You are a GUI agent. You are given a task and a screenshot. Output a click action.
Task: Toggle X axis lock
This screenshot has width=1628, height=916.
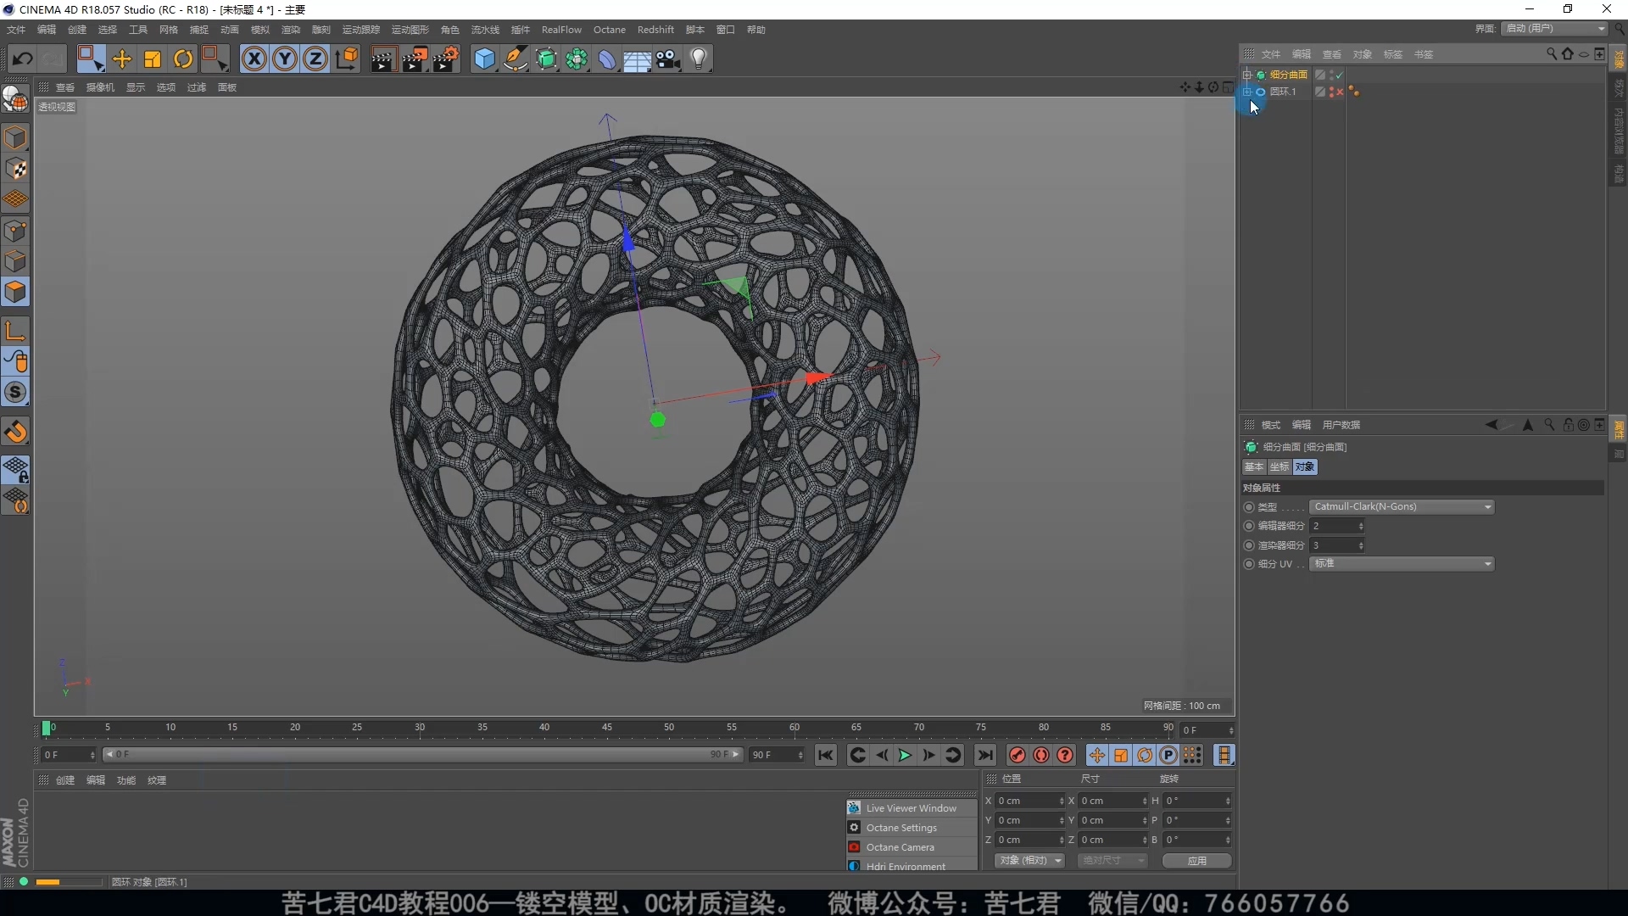pyautogui.click(x=254, y=59)
